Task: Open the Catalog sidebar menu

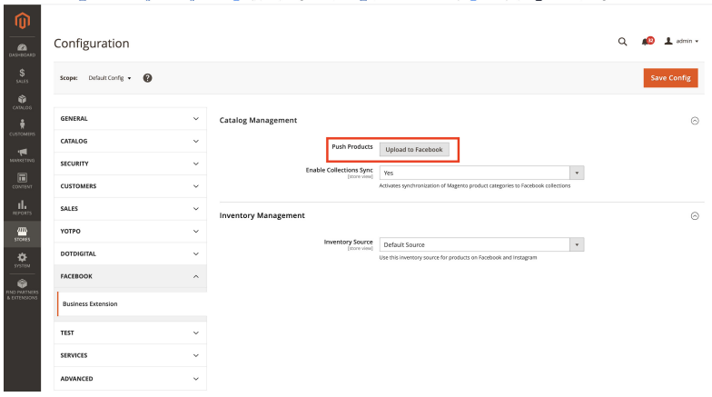Action: tap(22, 102)
